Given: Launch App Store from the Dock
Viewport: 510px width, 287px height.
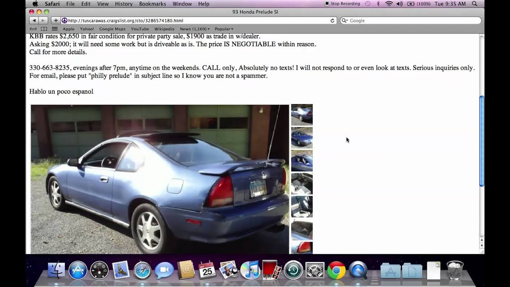Looking at the screenshot, I should pyautogui.click(x=78, y=270).
